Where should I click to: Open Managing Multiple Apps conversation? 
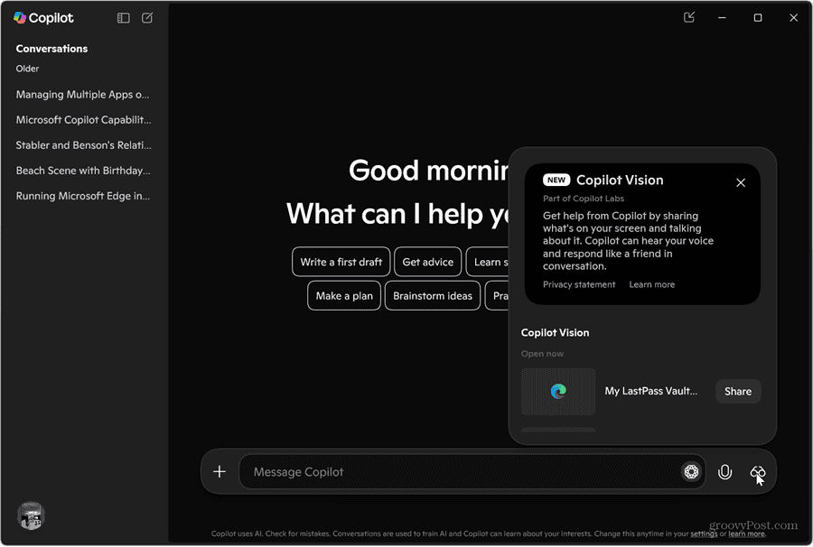(x=82, y=94)
